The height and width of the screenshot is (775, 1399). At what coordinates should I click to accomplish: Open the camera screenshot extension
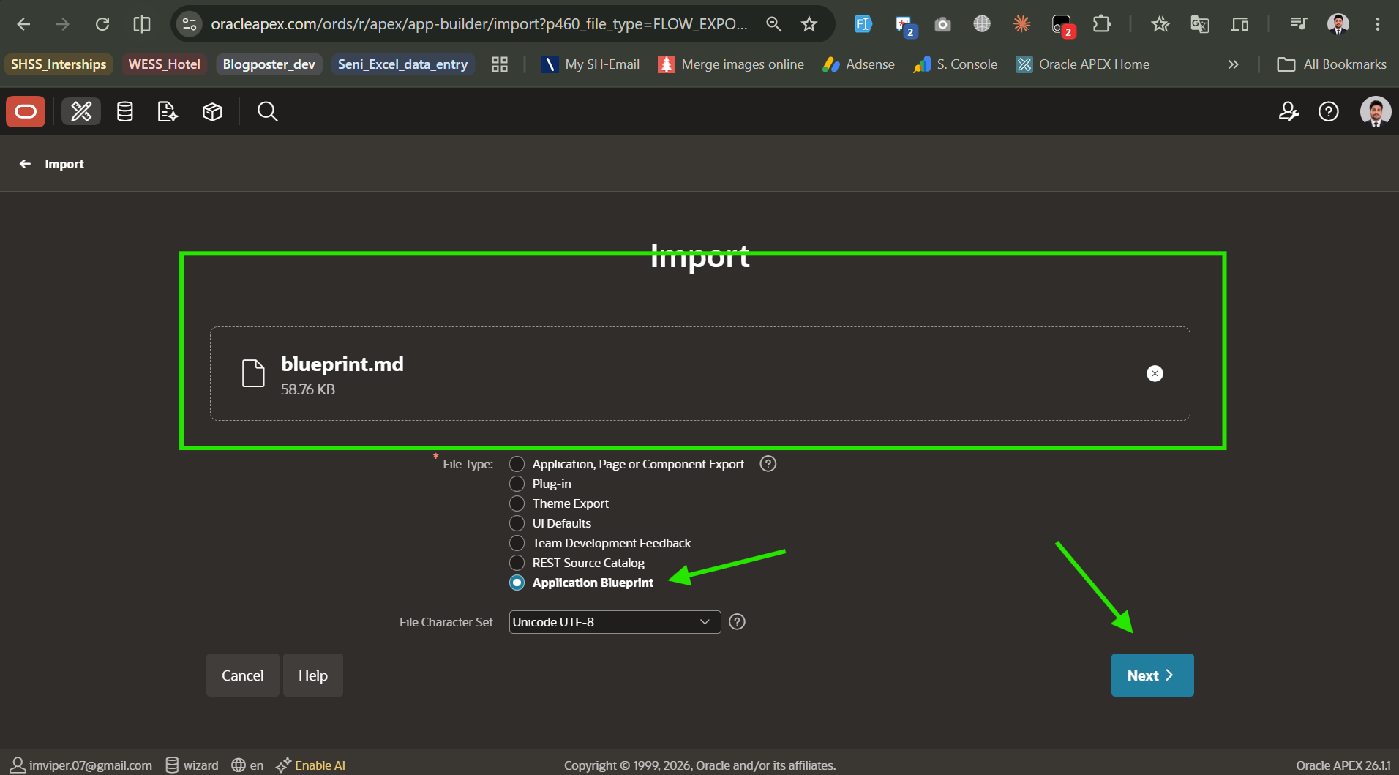[942, 24]
